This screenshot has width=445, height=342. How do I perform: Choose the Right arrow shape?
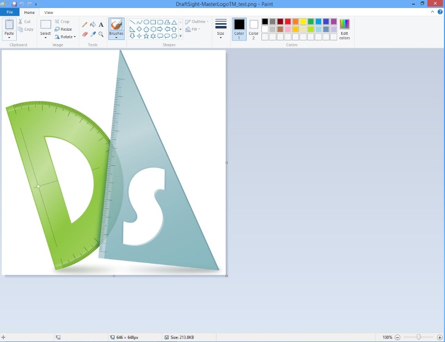[x=160, y=29]
